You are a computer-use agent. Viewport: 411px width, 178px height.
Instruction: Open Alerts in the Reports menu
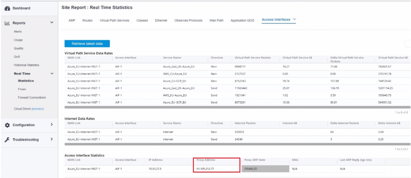click(18, 31)
